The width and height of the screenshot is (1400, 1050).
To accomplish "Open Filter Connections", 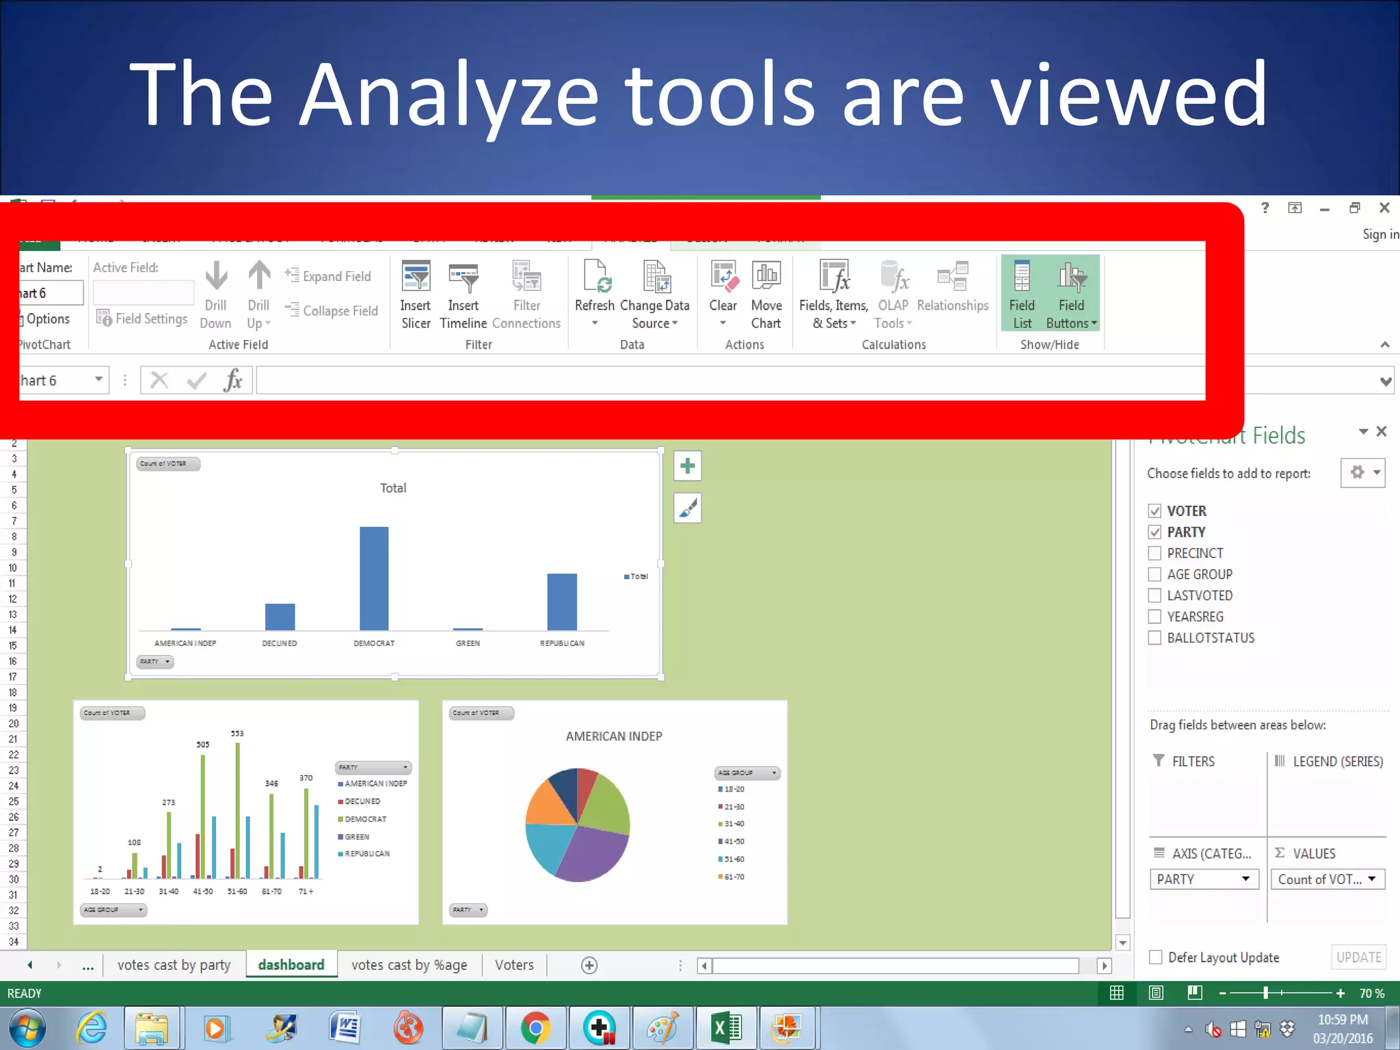I will (526, 295).
